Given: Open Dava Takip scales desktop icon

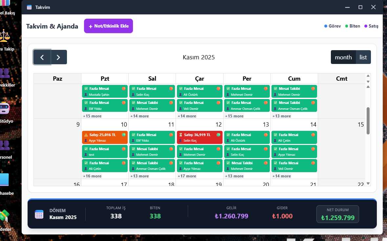Looking at the screenshot, I should [5, 36].
